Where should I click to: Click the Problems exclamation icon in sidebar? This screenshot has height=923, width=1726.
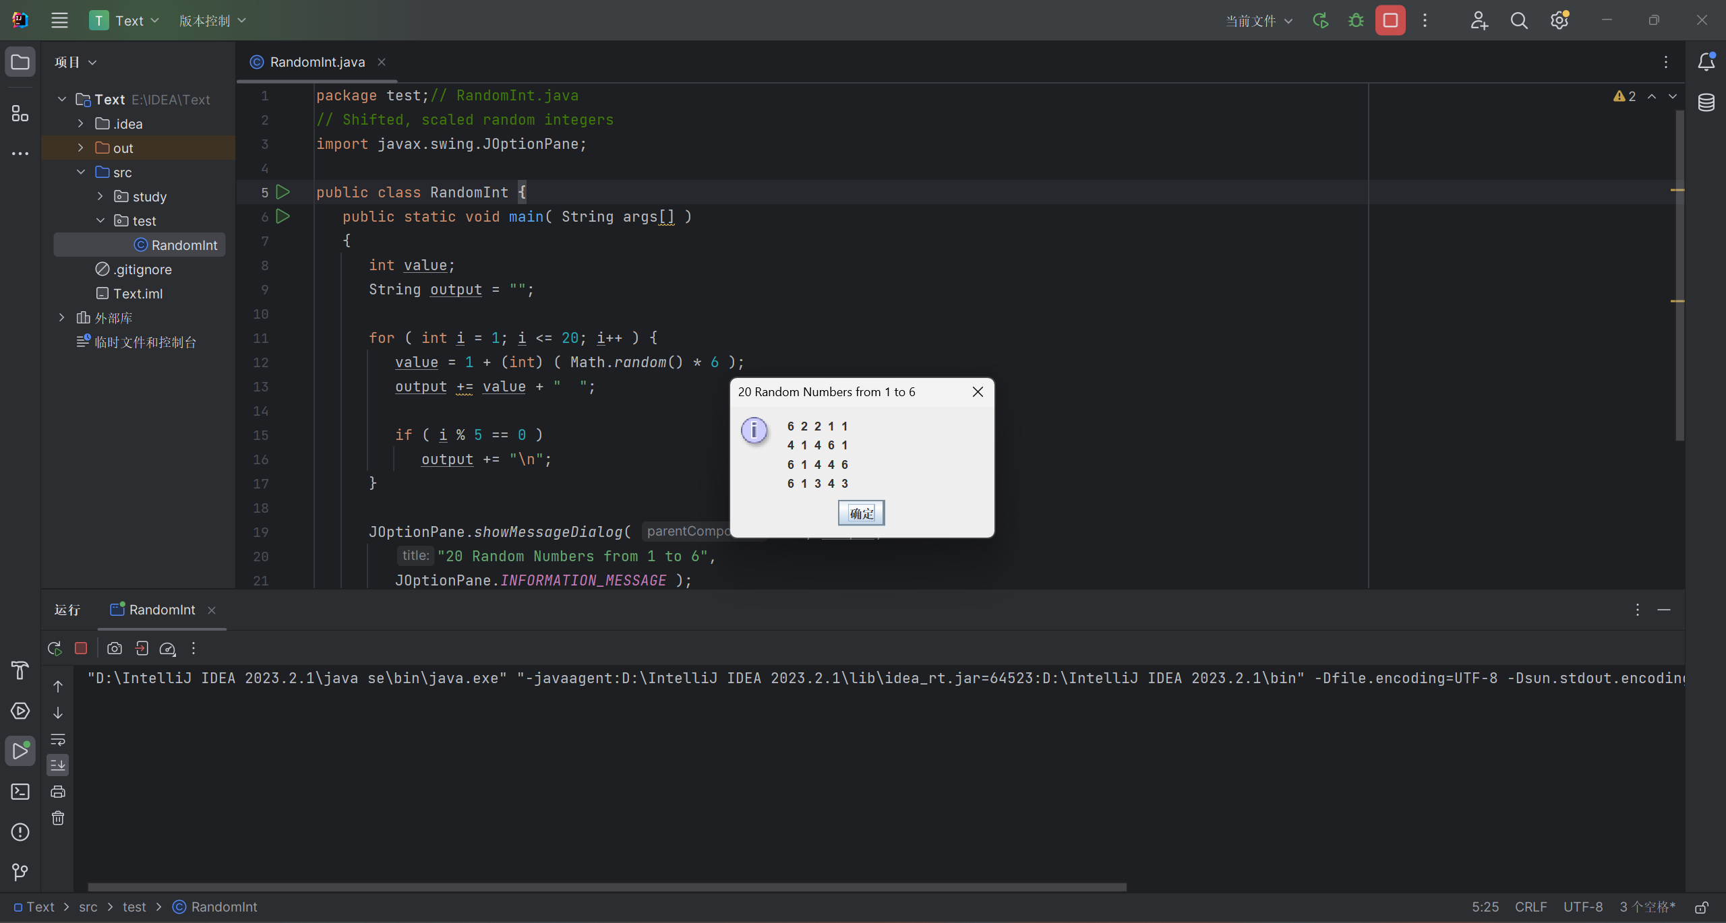coord(20,832)
